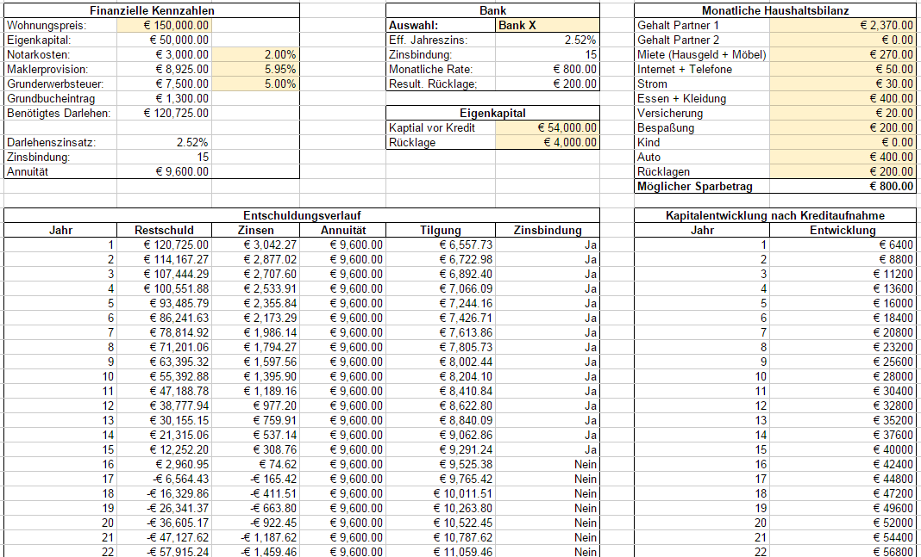Click the Wohnungspreis value € 150,000.00
This screenshot has width=921, height=557.
tap(164, 26)
